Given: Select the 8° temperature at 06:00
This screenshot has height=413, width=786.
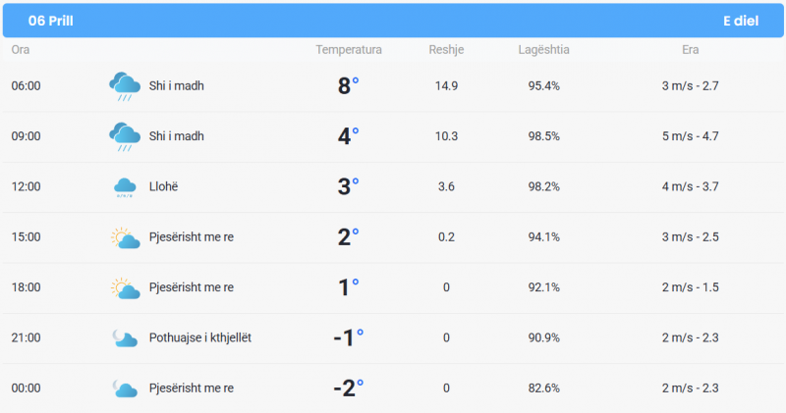Looking at the screenshot, I should pos(348,85).
